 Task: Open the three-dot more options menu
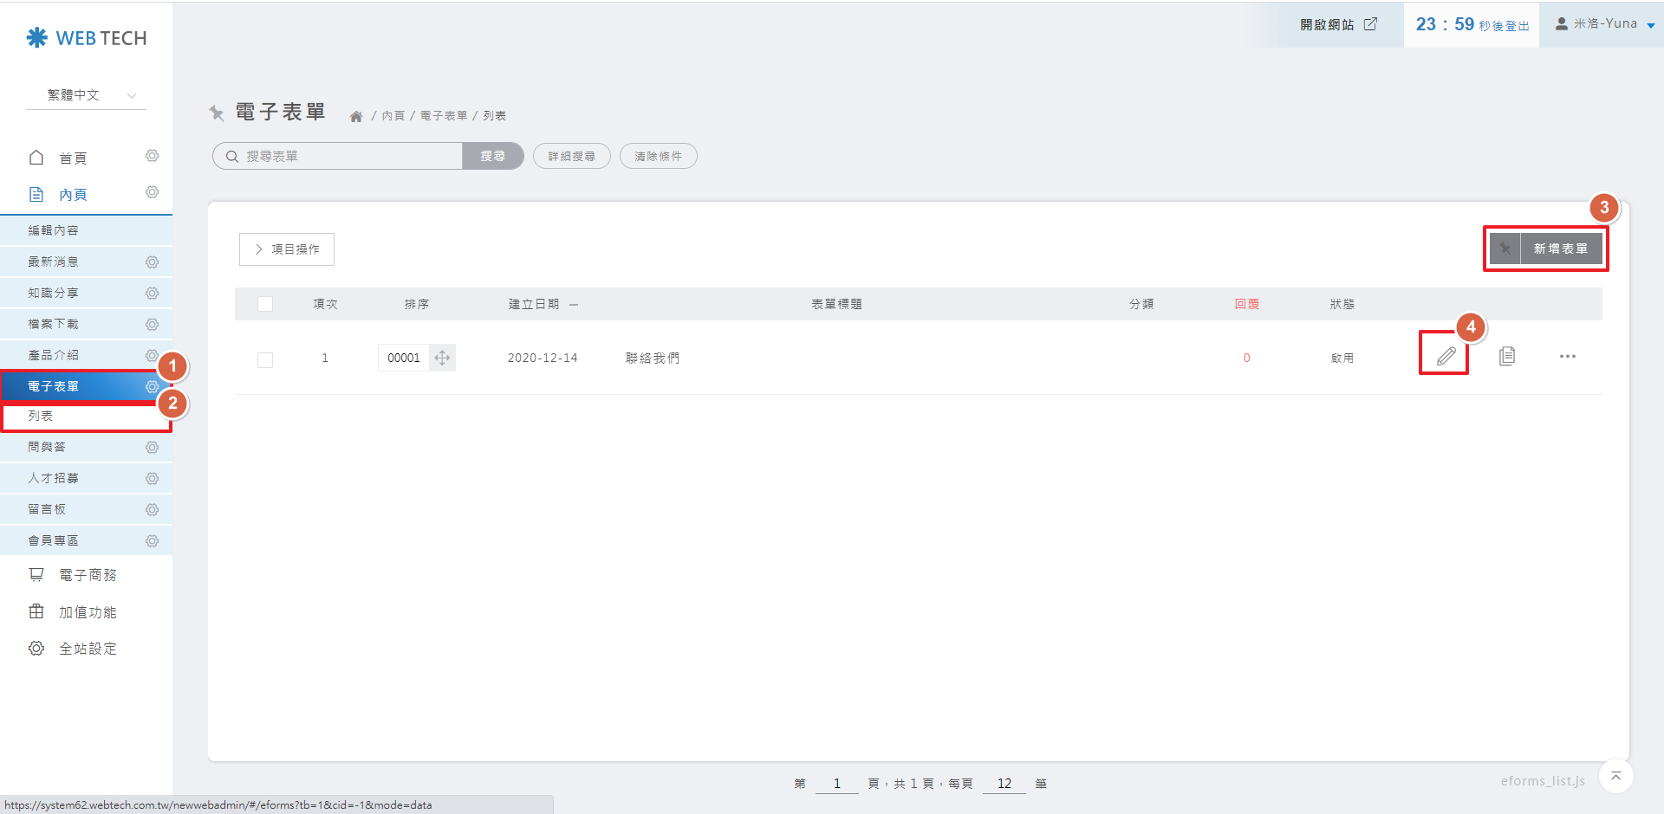1567,356
